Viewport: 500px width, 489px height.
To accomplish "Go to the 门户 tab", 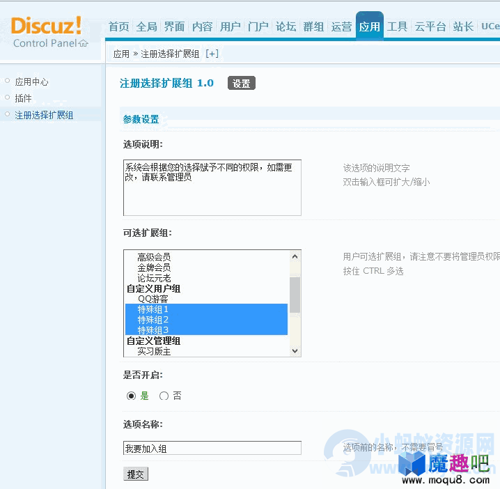I will pos(258,26).
